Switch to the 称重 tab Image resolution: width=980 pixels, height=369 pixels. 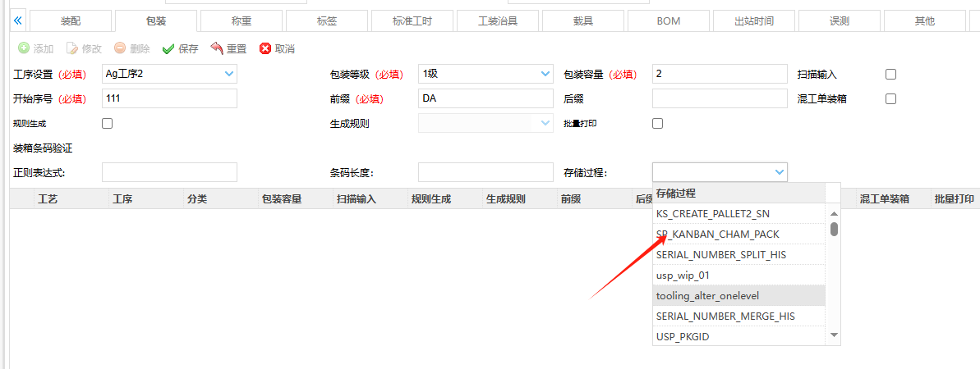(x=241, y=20)
